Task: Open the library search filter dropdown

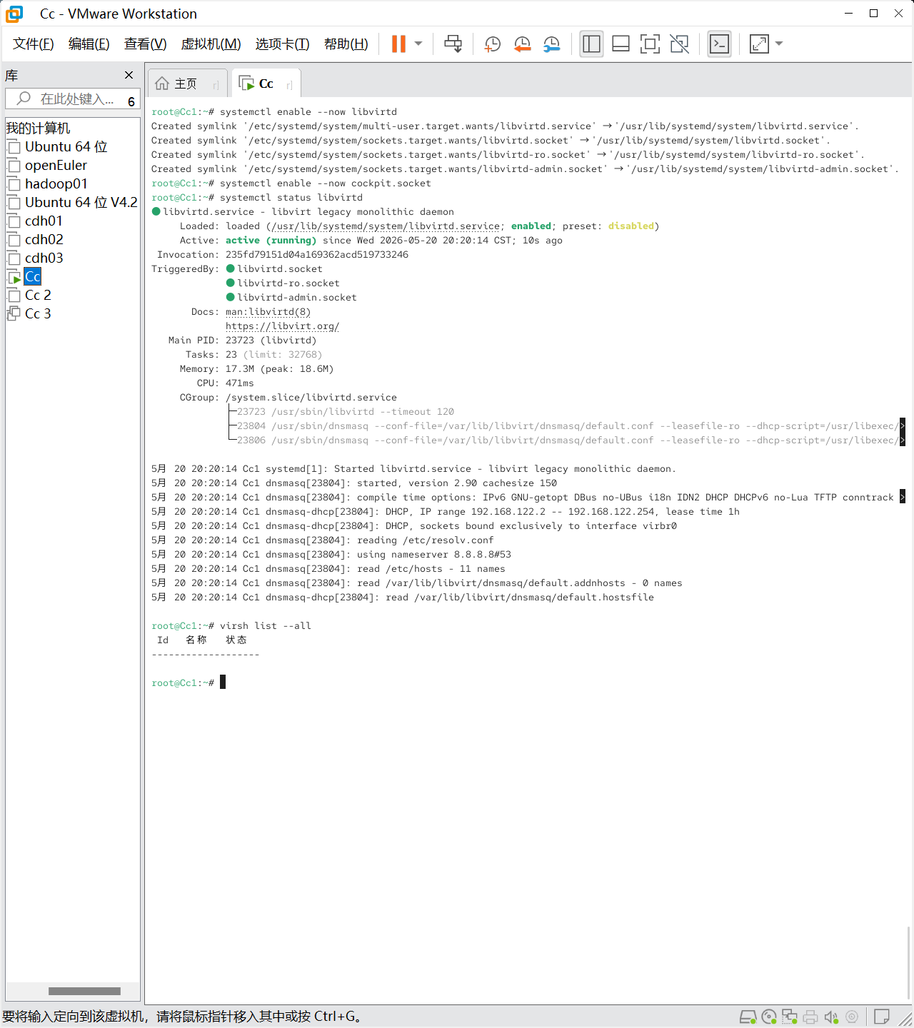Action: [x=131, y=101]
